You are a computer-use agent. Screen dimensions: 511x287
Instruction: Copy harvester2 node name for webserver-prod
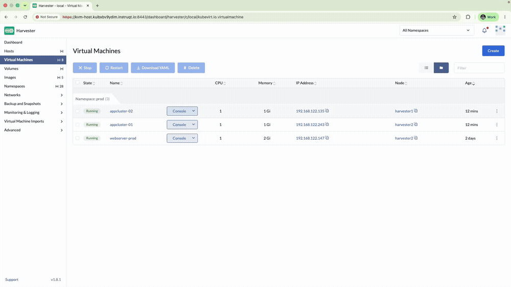pos(416,138)
